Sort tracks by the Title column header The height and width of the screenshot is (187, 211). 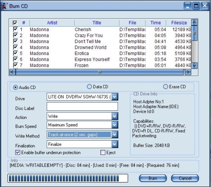coord(97,23)
